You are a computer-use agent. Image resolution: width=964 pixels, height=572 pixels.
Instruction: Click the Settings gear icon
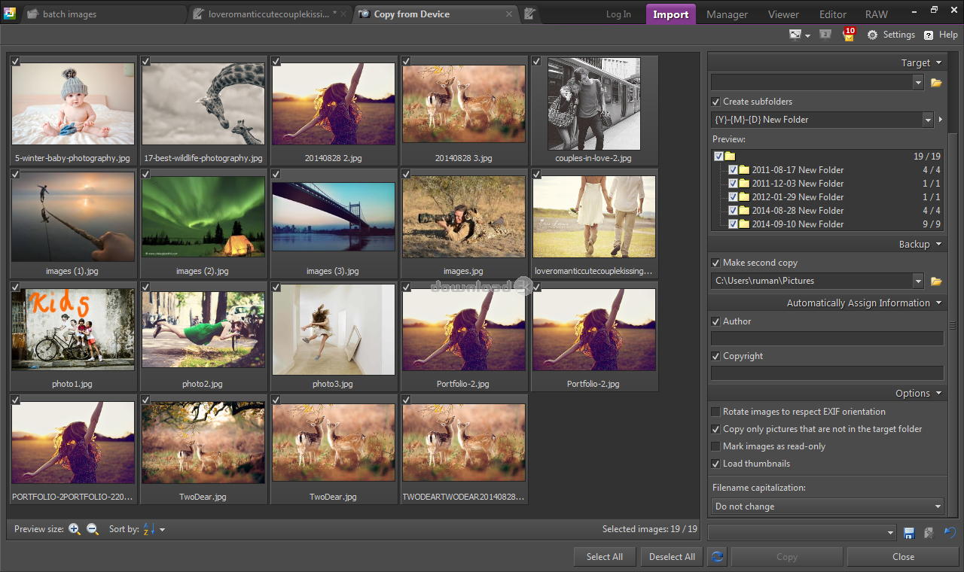tap(872, 35)
